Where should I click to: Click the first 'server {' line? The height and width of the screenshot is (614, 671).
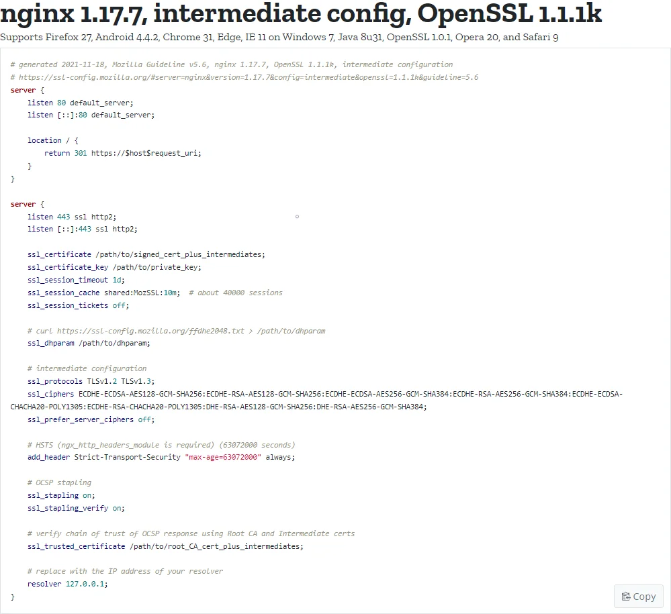[x=28, y=90]
